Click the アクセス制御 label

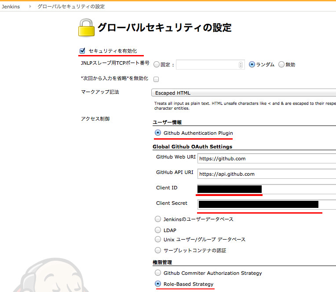pyautogui.click(x=95, y=119)
